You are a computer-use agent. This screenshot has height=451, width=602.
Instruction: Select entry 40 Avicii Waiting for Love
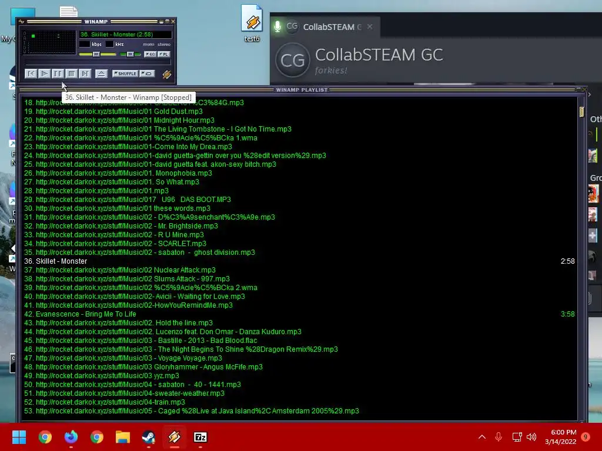(x=299, y=297)
